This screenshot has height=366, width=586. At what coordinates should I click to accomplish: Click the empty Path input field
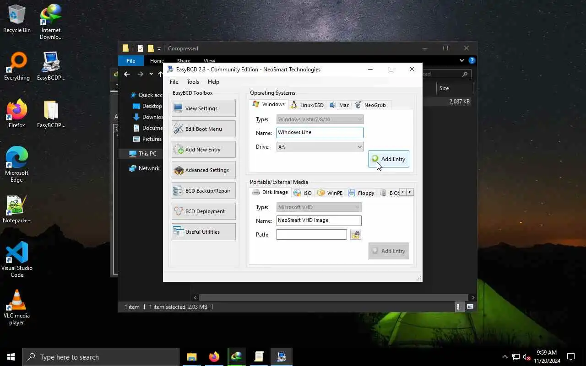click(312, 235)
